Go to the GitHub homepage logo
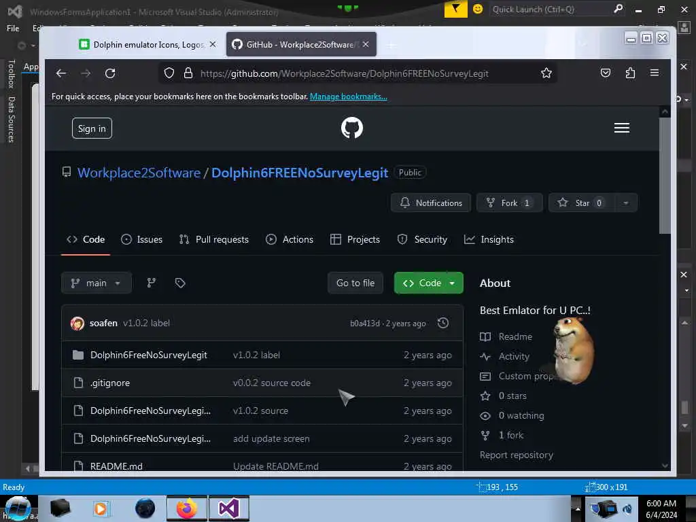Image resolution: width=696 pixels, height=522 pixels. 352,128
